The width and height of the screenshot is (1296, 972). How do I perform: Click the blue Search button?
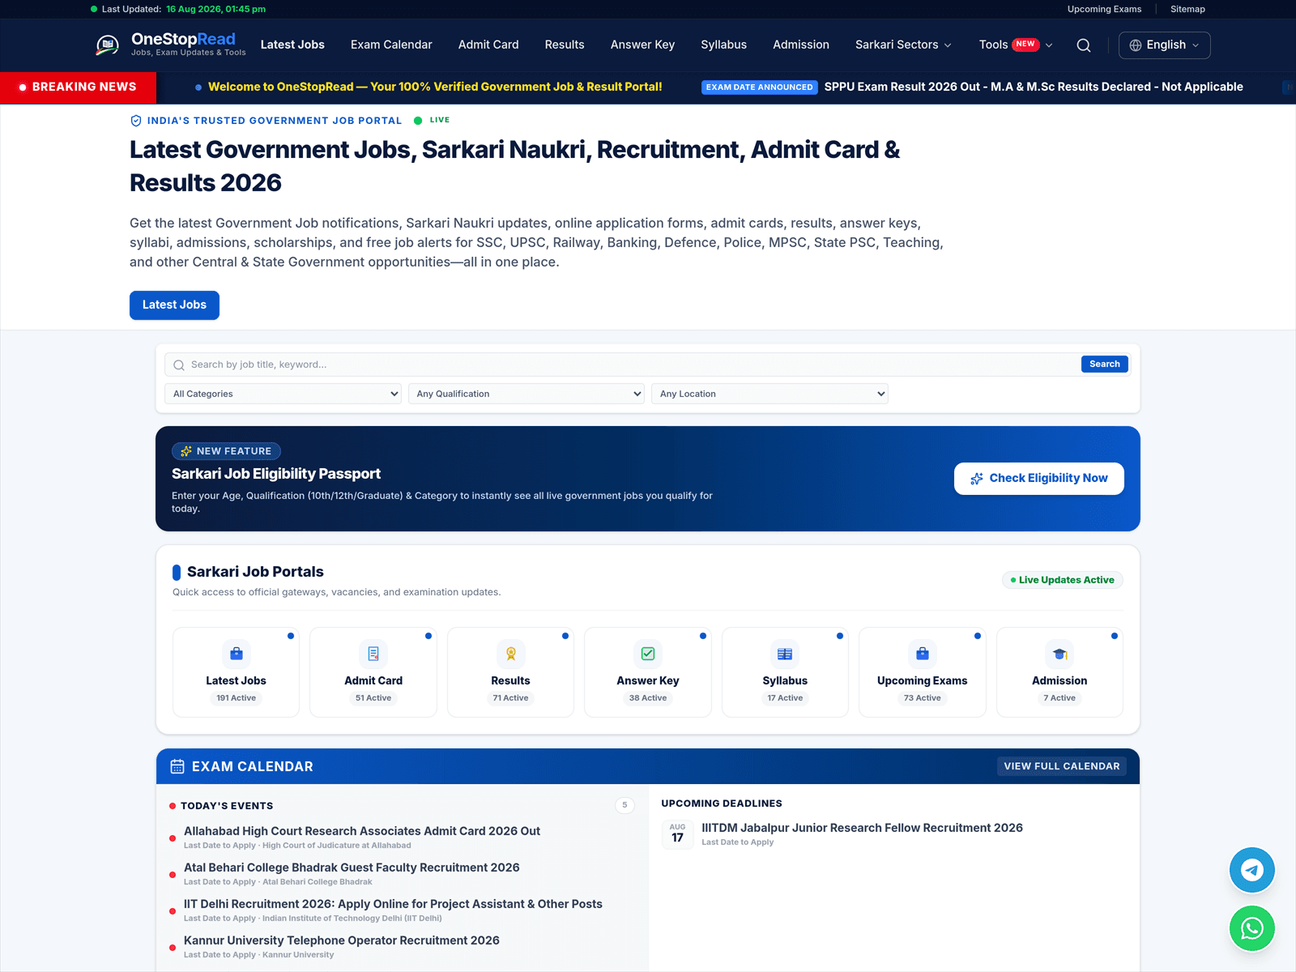click(1105, 364)
